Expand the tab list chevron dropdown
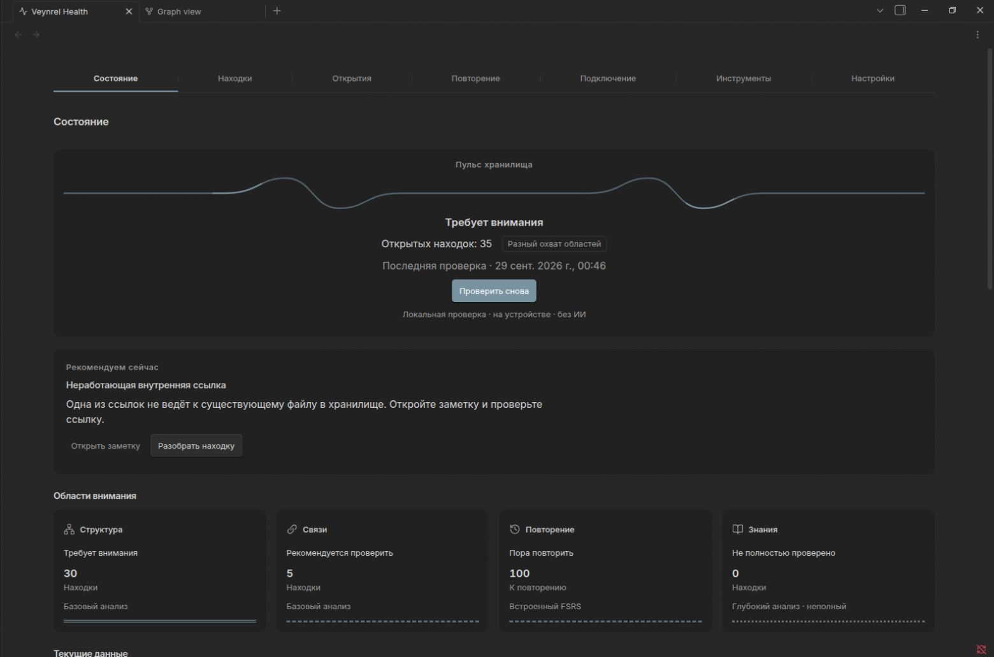 (880, 11)
